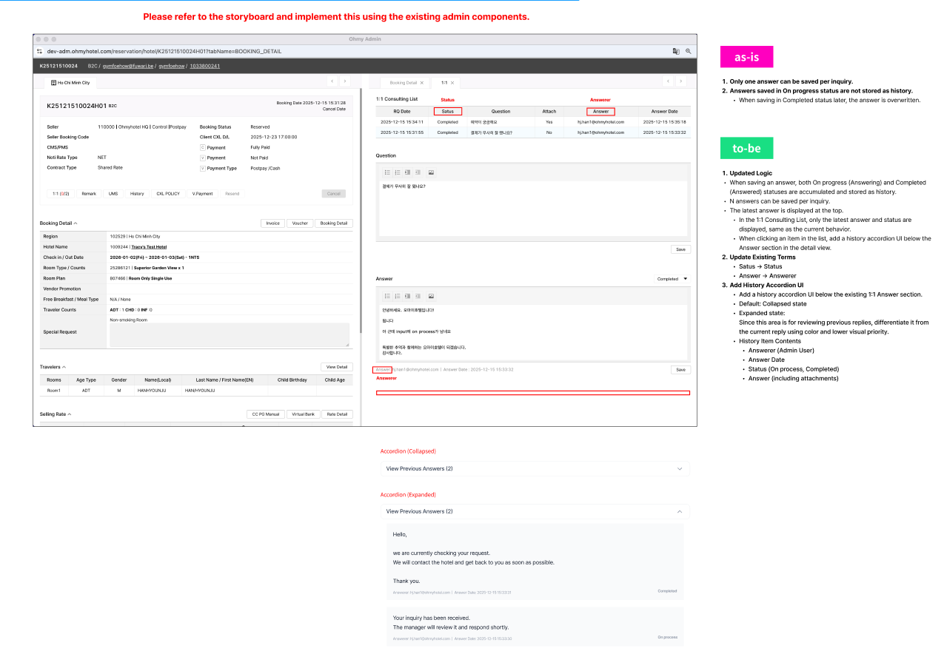Open the Completed status dropdown
944x654 pixels.
click(685, 279)
